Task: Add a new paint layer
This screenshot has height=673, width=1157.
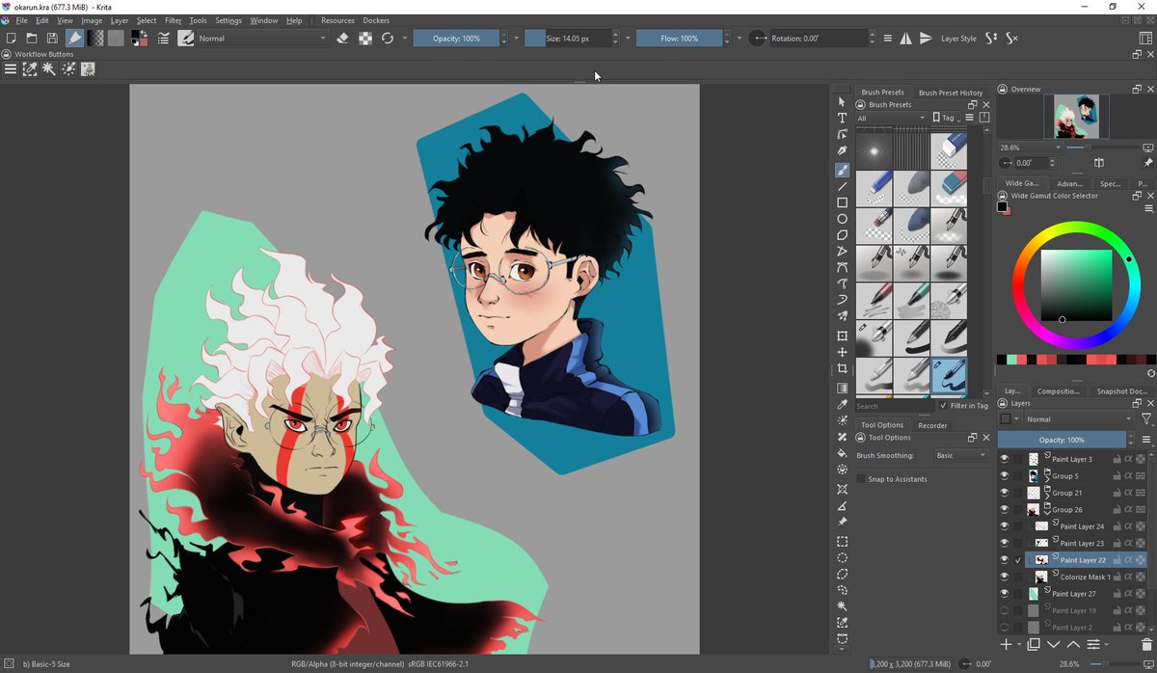Action: [1006, 645]
